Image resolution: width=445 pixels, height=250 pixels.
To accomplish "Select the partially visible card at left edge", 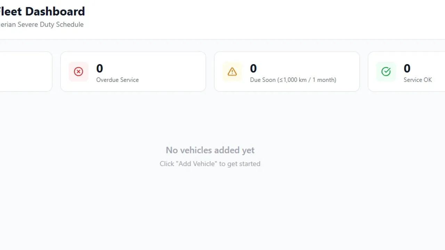I will click(26, 72).
